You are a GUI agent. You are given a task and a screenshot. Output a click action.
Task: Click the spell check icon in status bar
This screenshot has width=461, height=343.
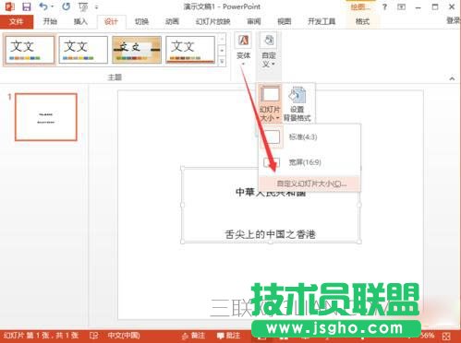tap(93, 336)
